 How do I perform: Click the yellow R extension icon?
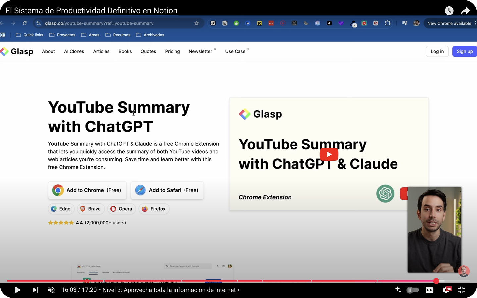(x=259, y=23)
